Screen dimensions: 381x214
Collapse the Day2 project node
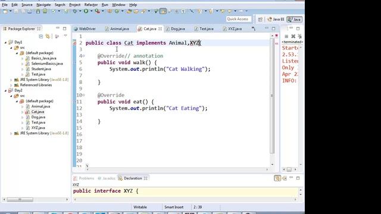click(x=5, y=91)
